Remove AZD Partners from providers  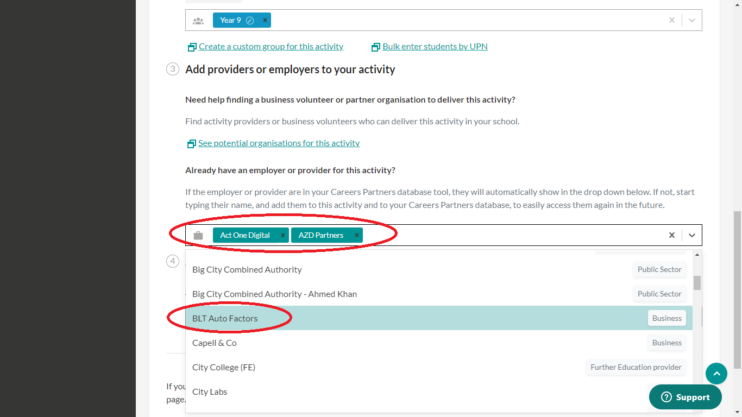(x=356, y=235)
